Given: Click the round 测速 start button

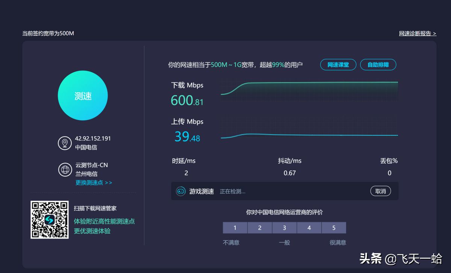Looking at the screenshot, I should 83,96.
